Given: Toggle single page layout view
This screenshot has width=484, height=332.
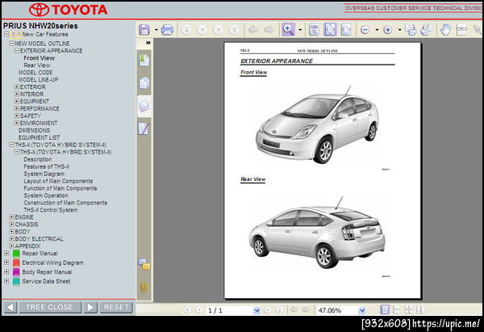Looking at the screenshot, I should coord(385,309).
